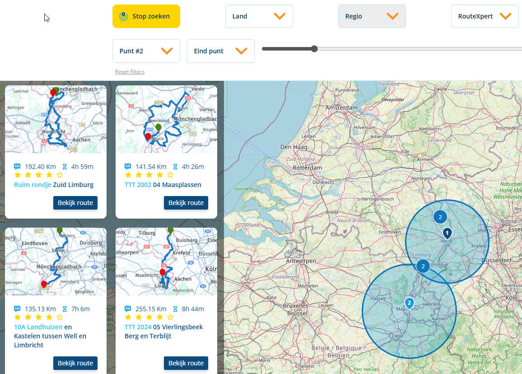Expand the RouteXpert dropdown

point(485,16)
